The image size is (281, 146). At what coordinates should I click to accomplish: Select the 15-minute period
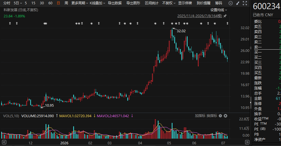click(33, 3)
